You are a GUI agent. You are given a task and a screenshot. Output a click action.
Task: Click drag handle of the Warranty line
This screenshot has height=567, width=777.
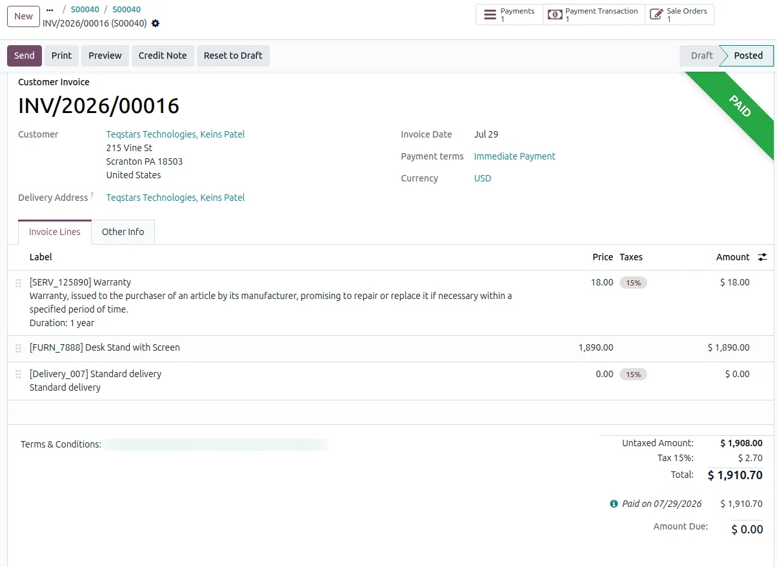coord(18,283)
